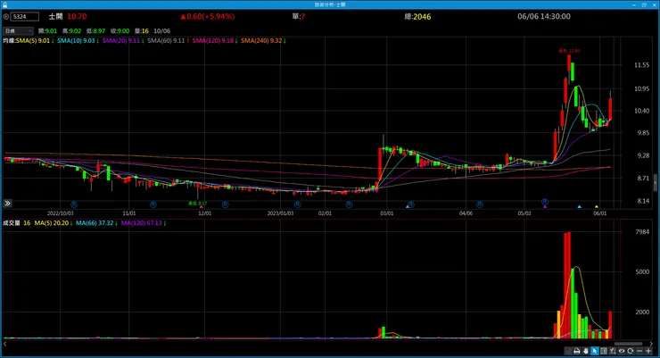
Task: Click the SMA(240) 9.32 indicator label
Action: [263, 41]
